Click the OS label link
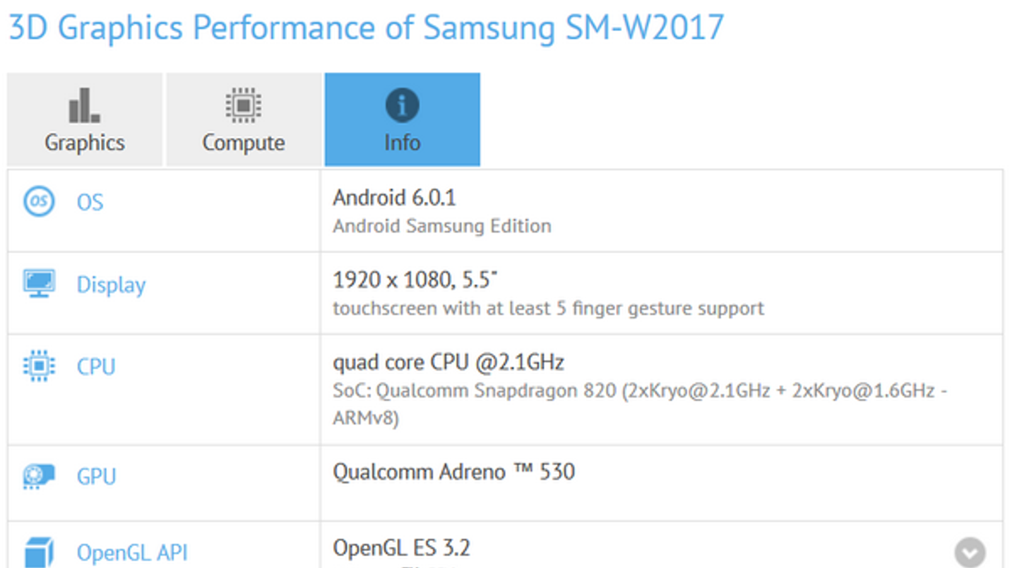1010x568 pixels. coord(90,203)
